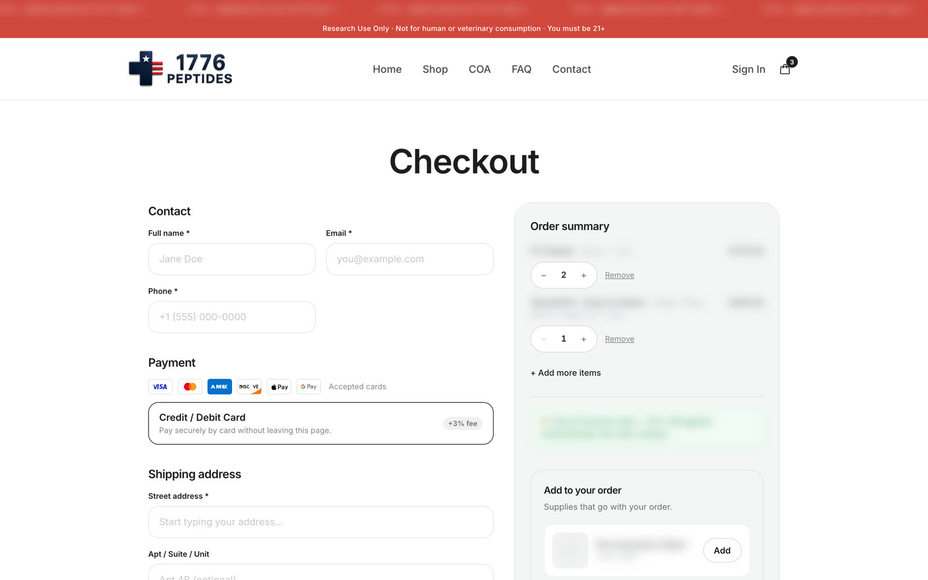Click the Accepted cards label
The height and width of the screenshot is (580, 928).
tap(357, 387)
